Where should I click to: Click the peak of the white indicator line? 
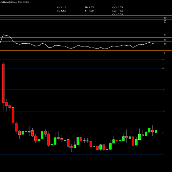(x=3, y=35)
